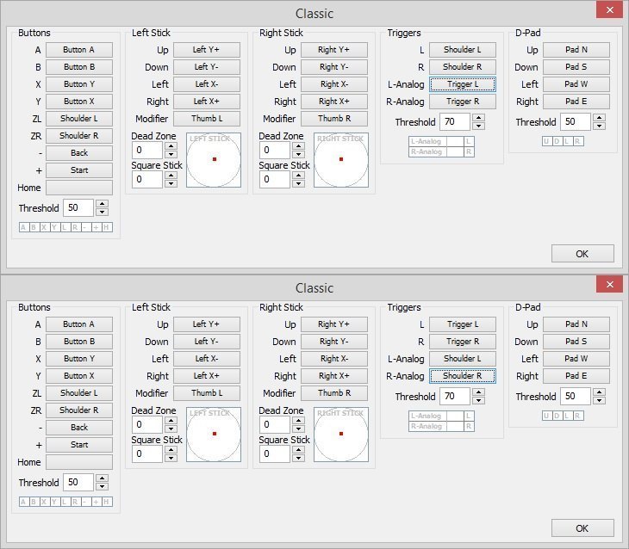Click bottom Right Stick visualizer circle
The width and height of the screenshot is (629, 549).
click(341, 435)
